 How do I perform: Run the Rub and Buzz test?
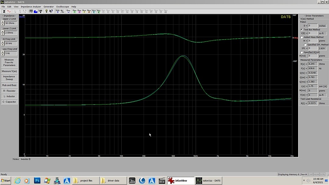click(x=9, y=85)
